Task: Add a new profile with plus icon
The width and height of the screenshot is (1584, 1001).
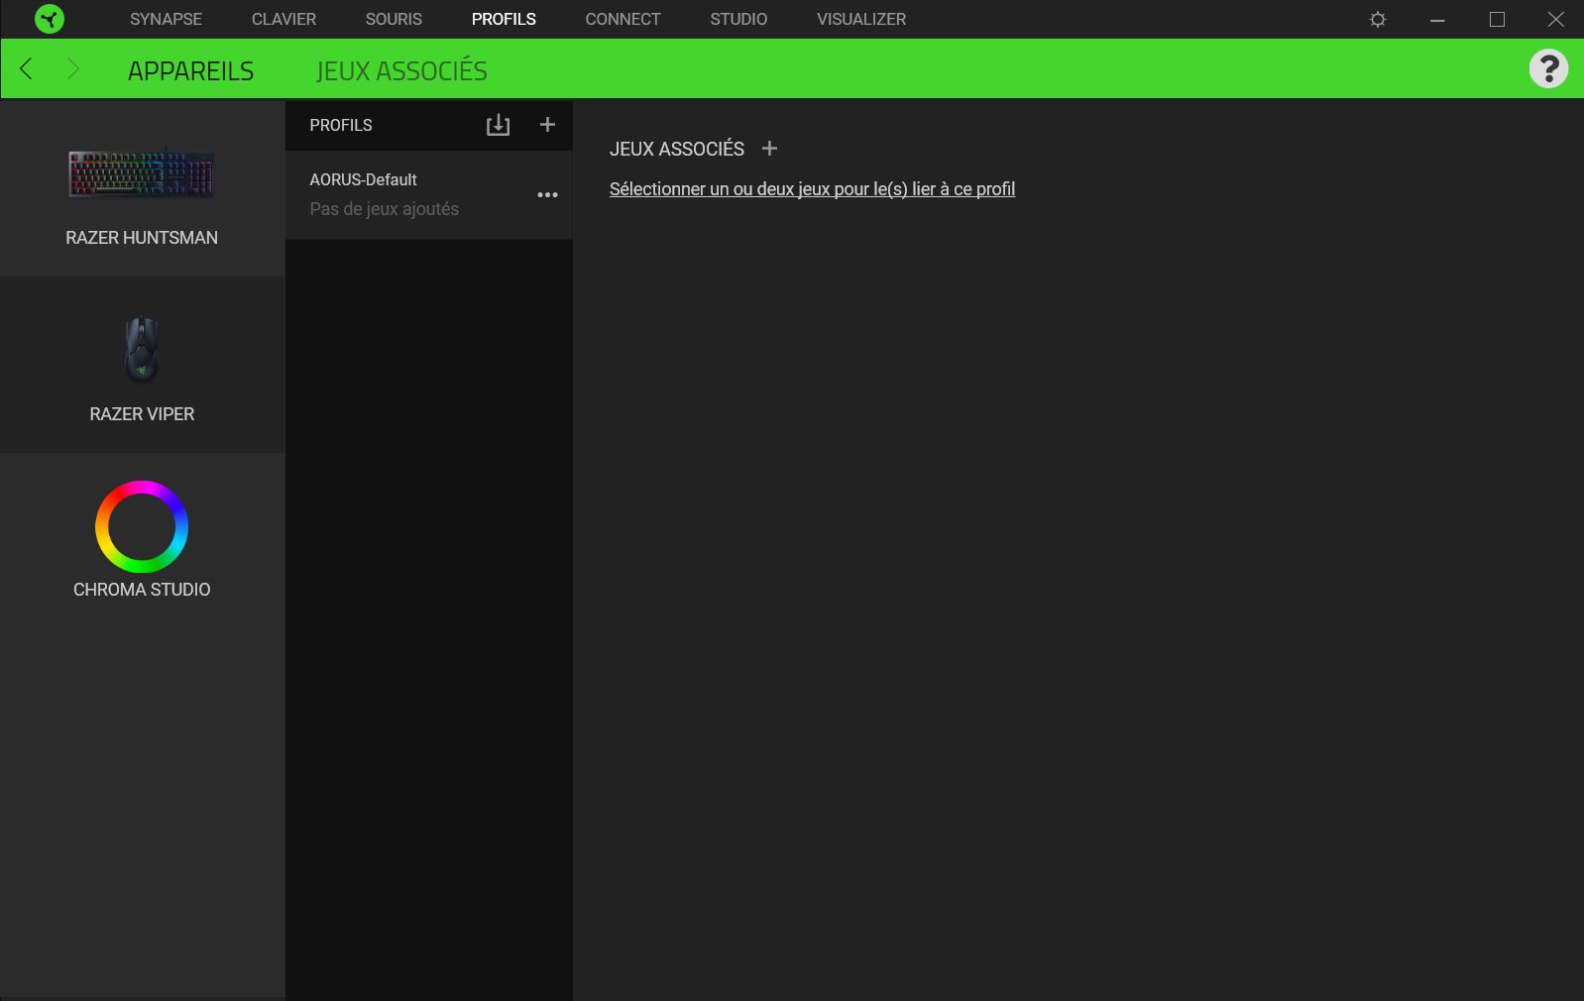Action: click(x=547, y=125)
